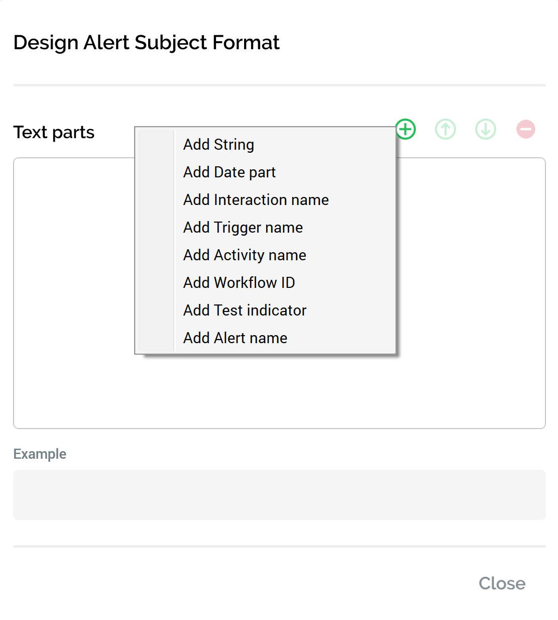The height and width of the screenshot is (620, 558).
Task: Click the Example label
Action: tap(40, 454)
